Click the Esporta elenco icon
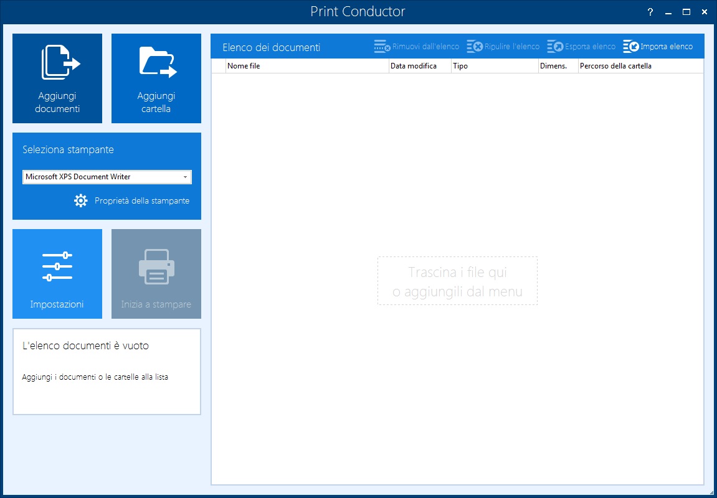 tap(555, 47)
